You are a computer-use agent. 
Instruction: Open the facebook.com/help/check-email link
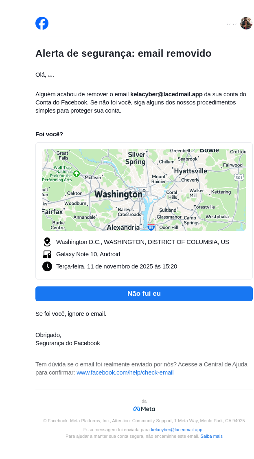click(x=125, y=373)
